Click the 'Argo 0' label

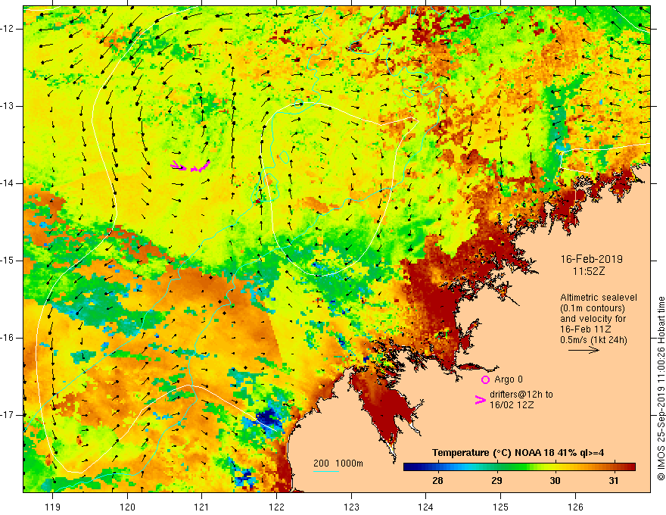(509, 379)
